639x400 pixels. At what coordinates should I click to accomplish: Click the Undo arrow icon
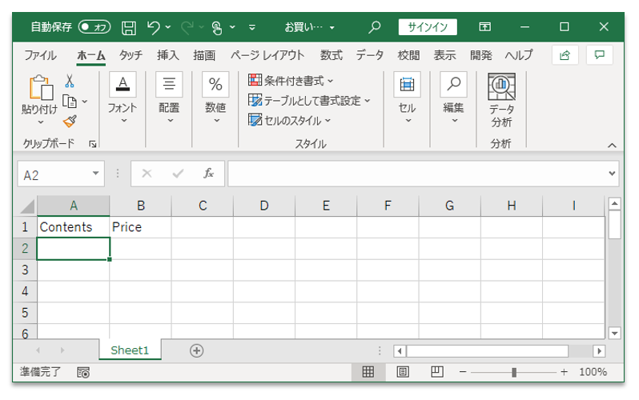tap(154, 28)
